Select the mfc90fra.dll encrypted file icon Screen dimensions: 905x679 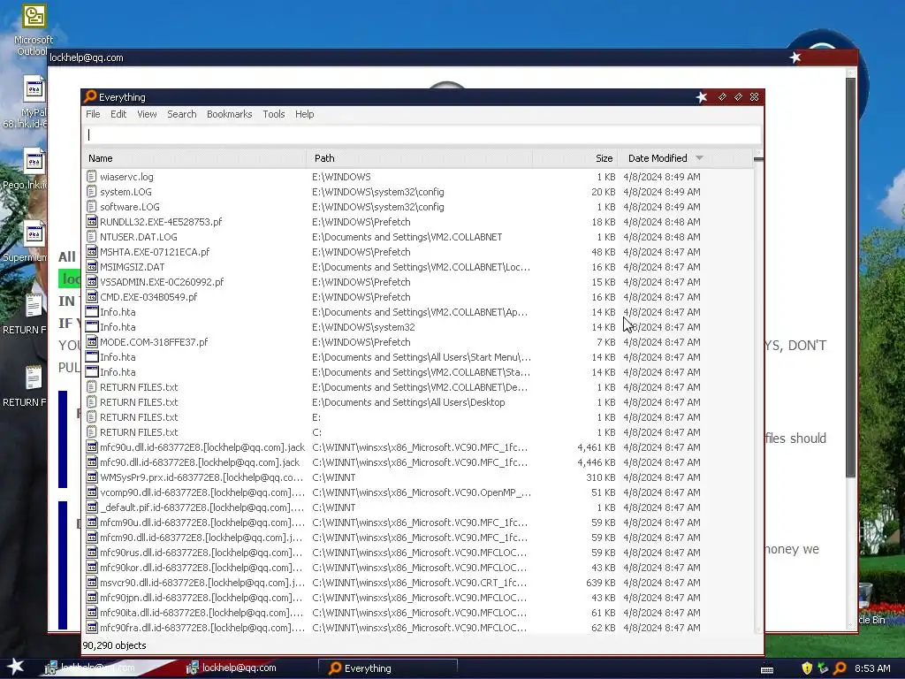(x=91, y=627)
